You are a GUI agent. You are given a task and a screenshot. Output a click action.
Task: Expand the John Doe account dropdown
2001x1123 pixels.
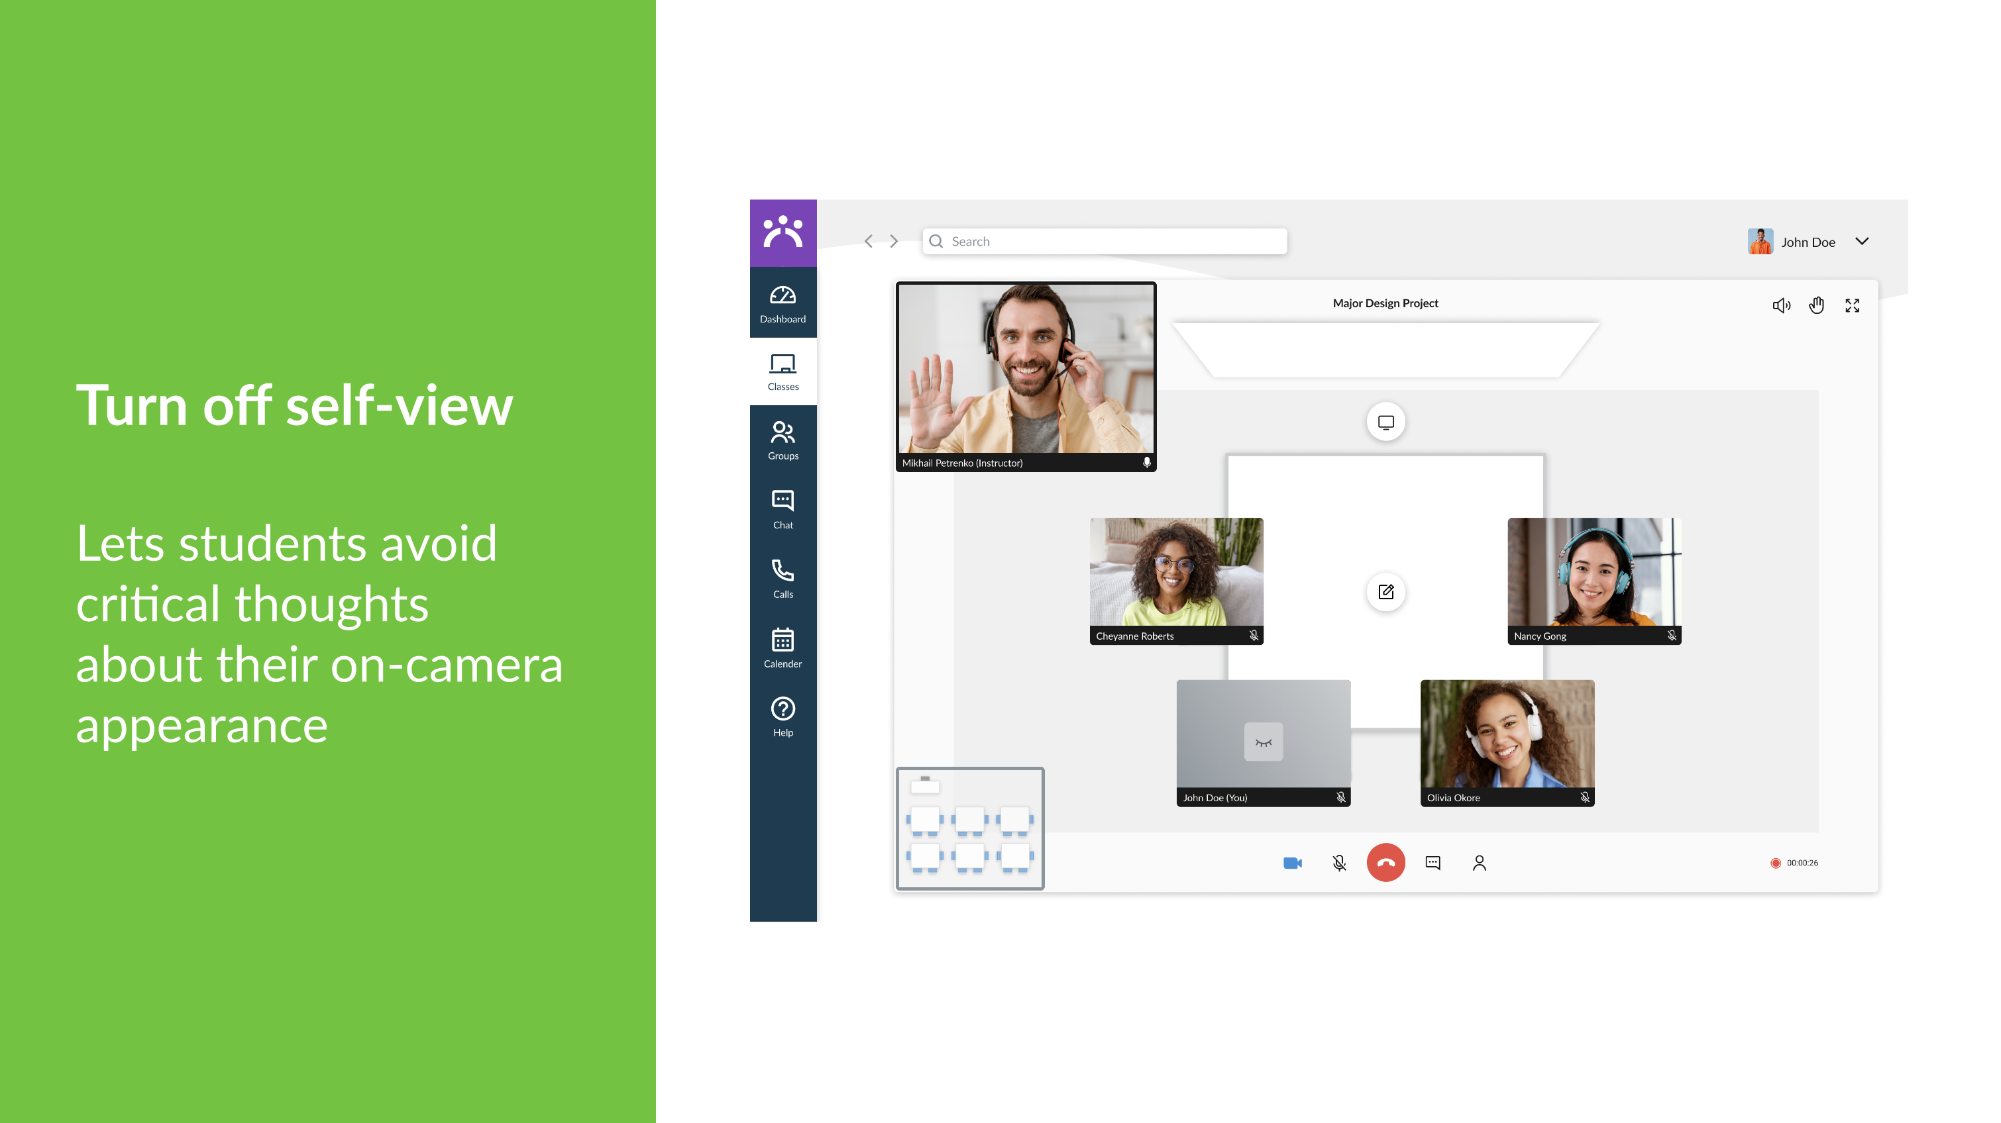coord(1861,242)
